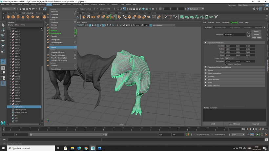The image size is (269, 151).
Task: Activate the Scale tool in the toolbox
Action: (x=3, y=51)
